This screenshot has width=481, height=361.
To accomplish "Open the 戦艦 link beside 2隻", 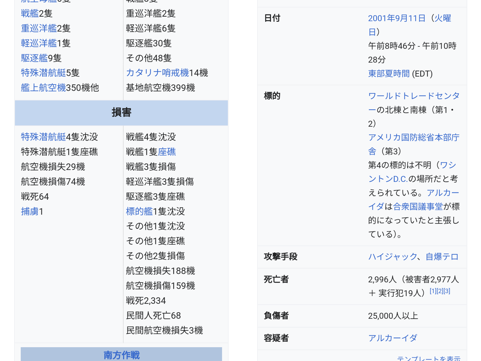I will tap(30, 14).
